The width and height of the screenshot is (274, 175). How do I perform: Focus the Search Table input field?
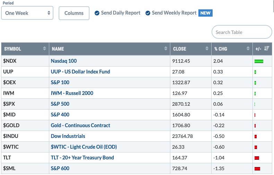pyautogui.click(x=242, y=32)
